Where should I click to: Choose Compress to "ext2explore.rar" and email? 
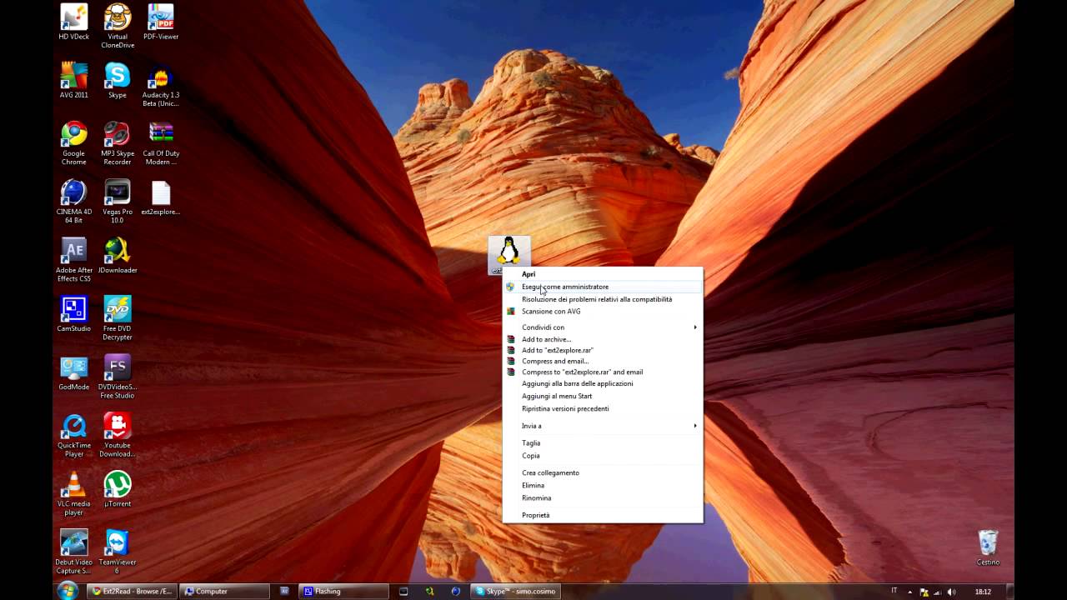pyautogui.click(x=603, y=372)
